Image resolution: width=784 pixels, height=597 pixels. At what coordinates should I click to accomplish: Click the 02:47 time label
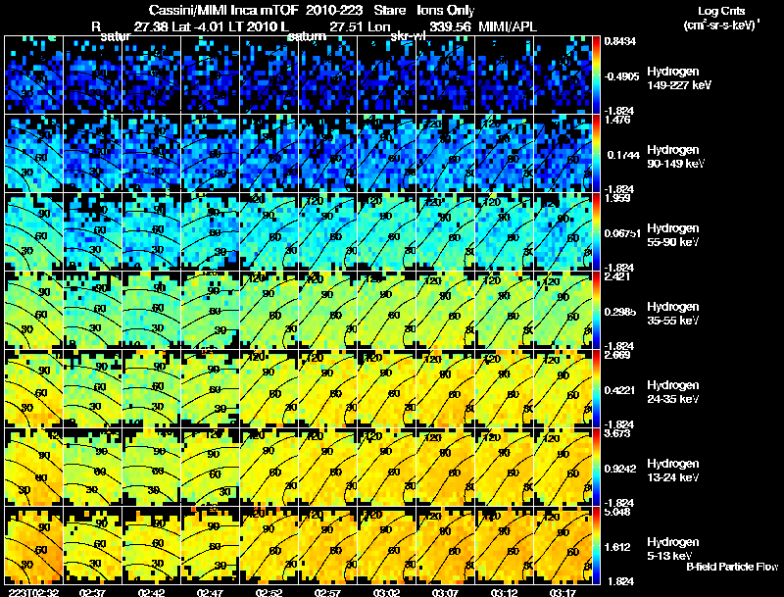click(210, 592)
